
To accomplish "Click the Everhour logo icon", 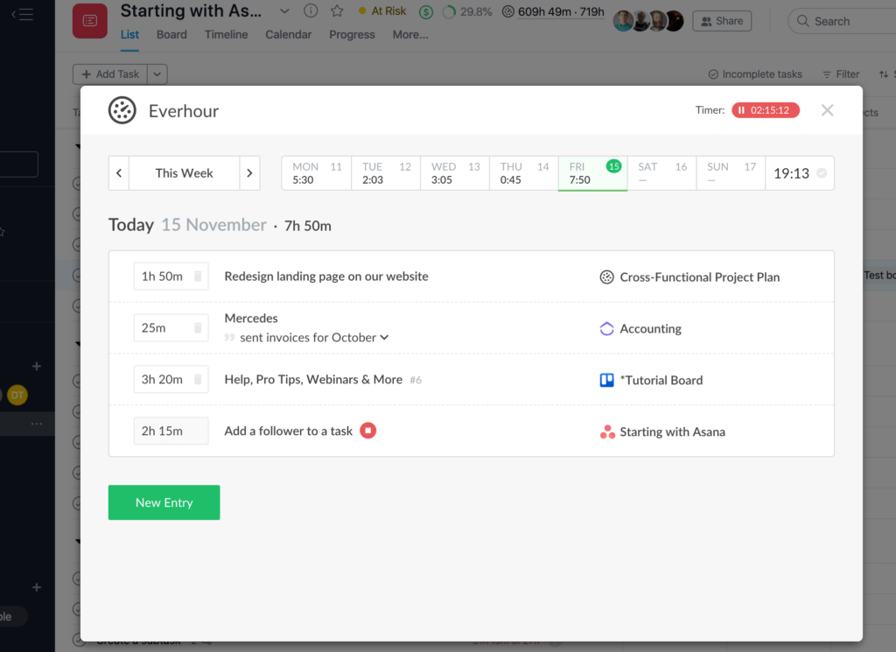I will point(122,110).
